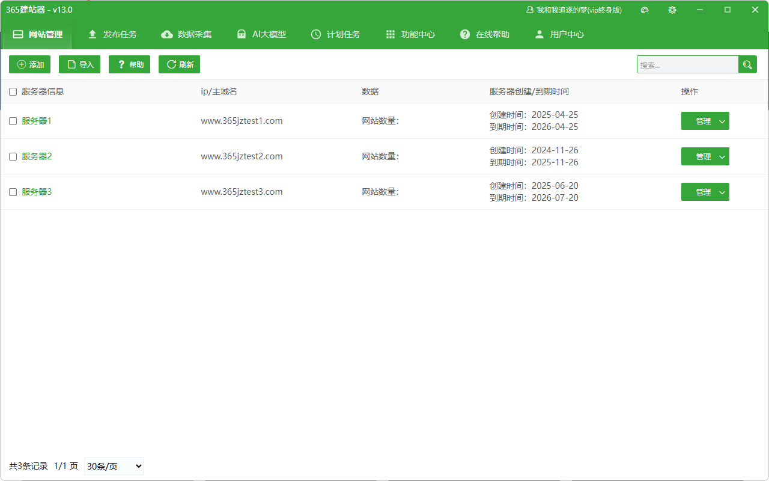Click the ip/主域名 column header
This screenshot has width=769, height=481.
tap(219, 91)
